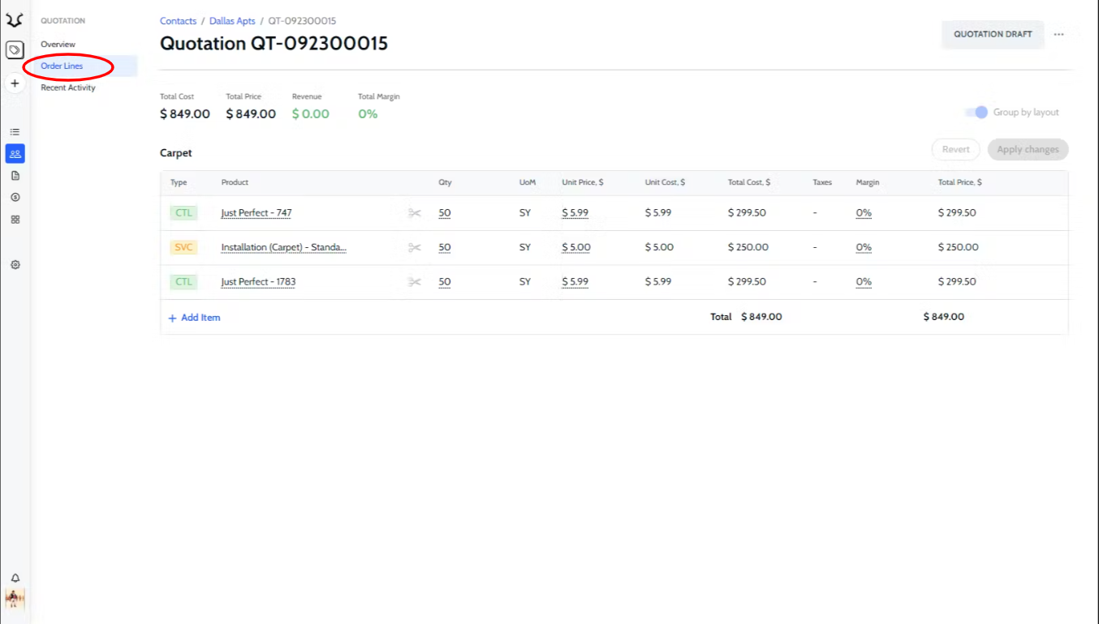Go to Dallas Apts breadcrumb link
Image resolution: width=1099 pixels, height=624 pixels.
click(232, 21)
